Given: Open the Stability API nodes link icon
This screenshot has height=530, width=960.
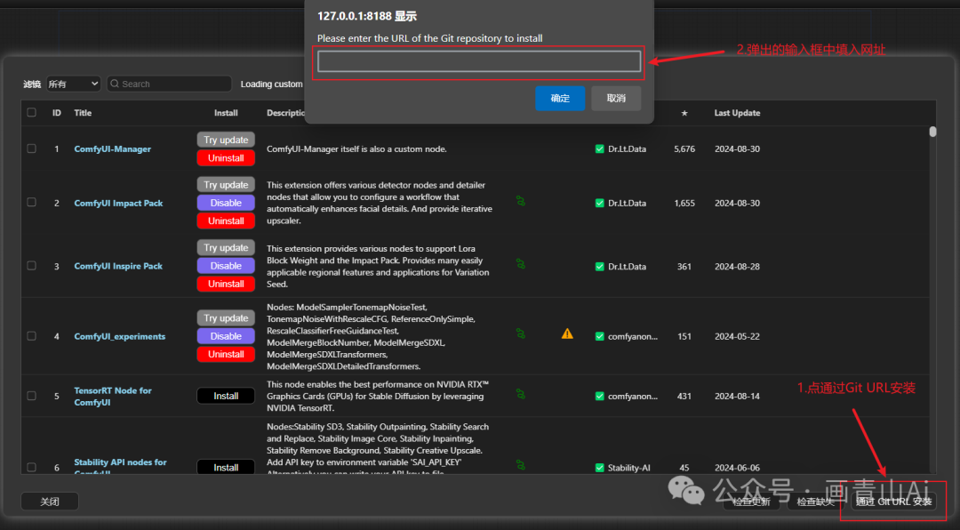Looking at the screenshot, I should (520, 466).
